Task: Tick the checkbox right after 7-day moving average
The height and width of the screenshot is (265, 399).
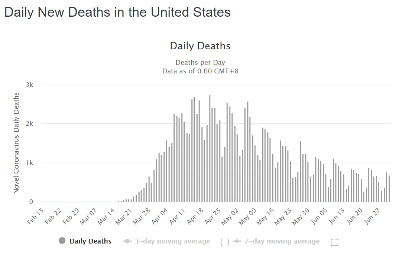Action: [x=334, y=242]
